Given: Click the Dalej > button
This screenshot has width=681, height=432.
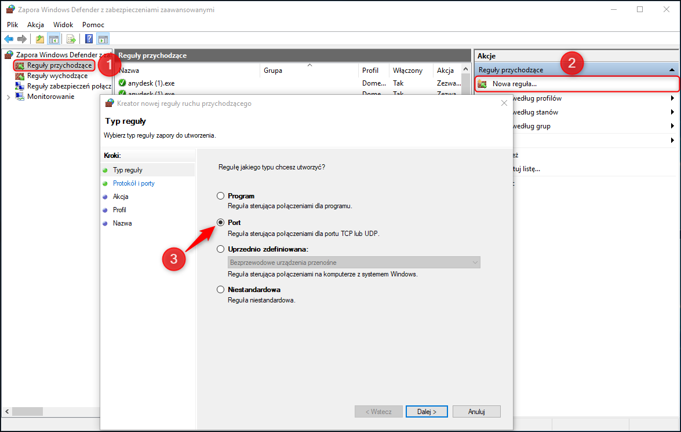Looking at the screenshot, I should tap(427, 412).
